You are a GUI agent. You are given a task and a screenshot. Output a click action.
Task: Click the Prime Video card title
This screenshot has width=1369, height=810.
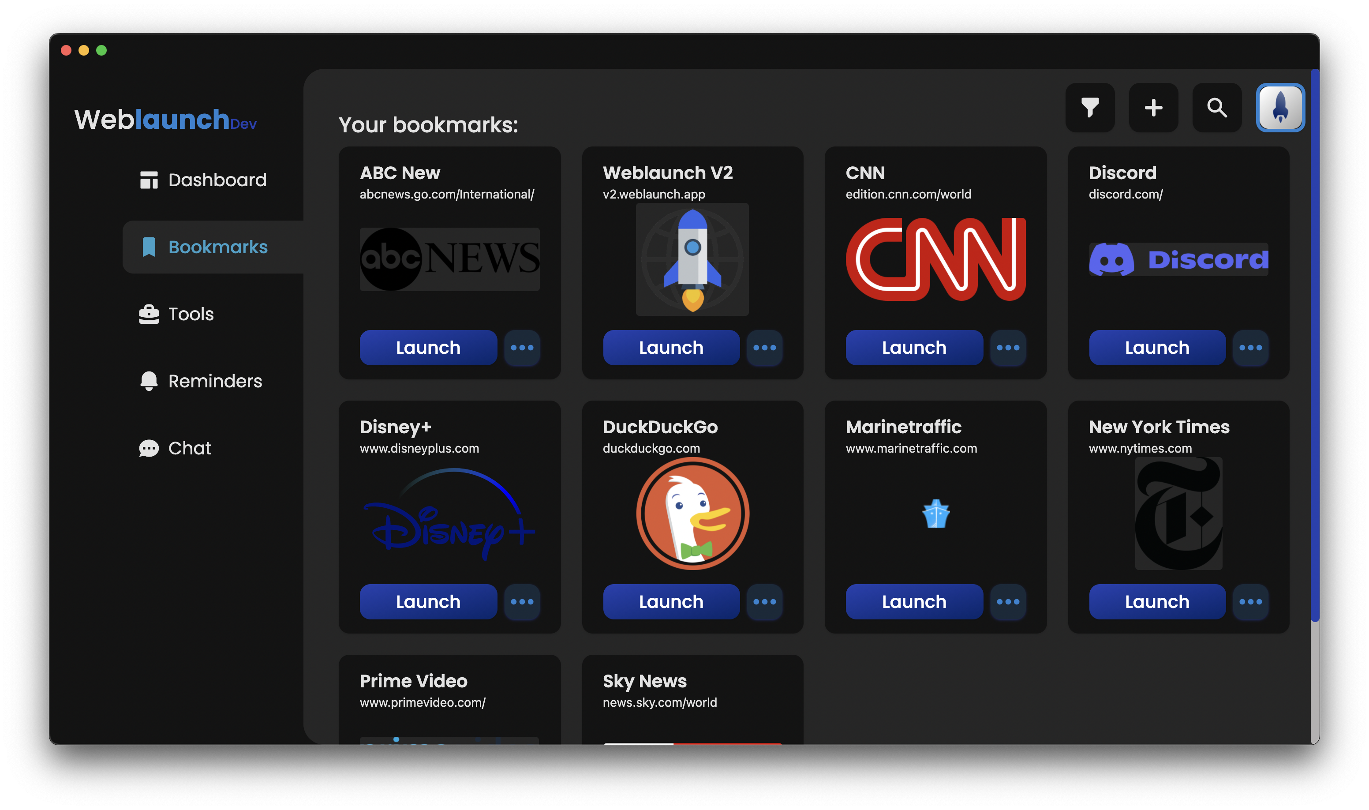coord(414,681)
